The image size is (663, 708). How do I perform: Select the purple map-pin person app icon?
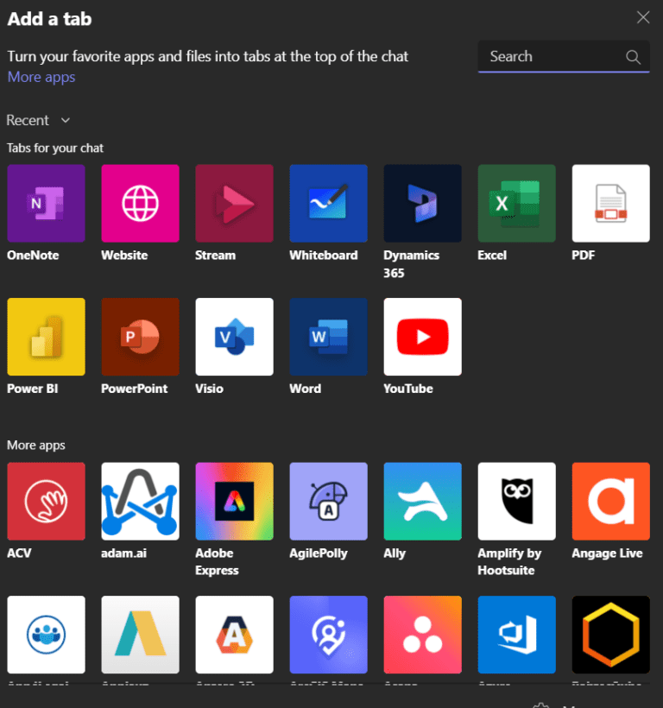point(329,635)
